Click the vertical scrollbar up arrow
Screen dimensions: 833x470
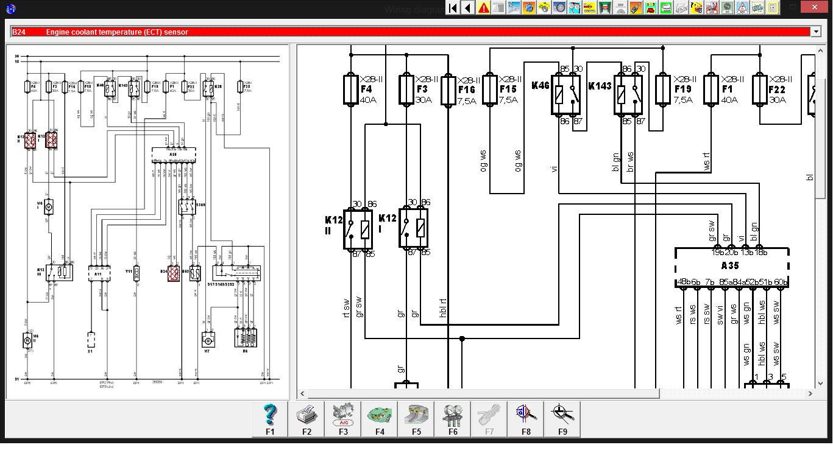pos(820,50)
